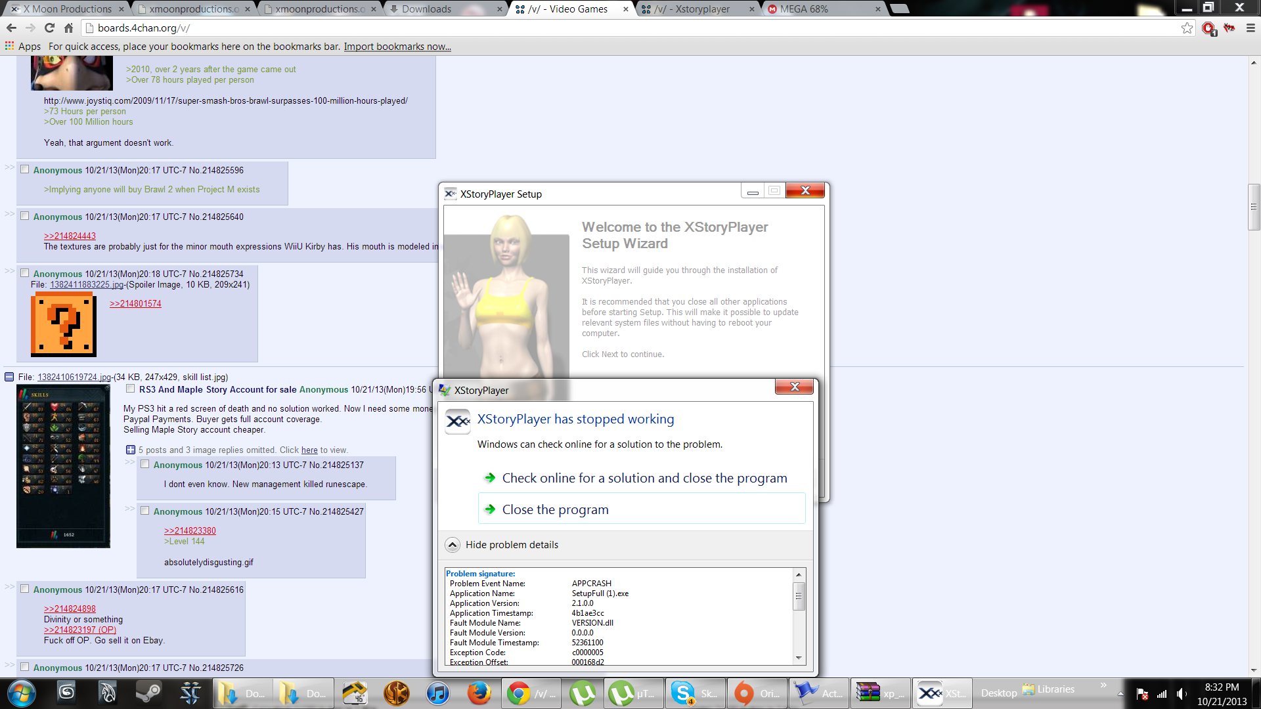The width and height of the screenshot is (1261, 709).
Task: Click Chrome back navigation arrow
Action: point(11,28)
